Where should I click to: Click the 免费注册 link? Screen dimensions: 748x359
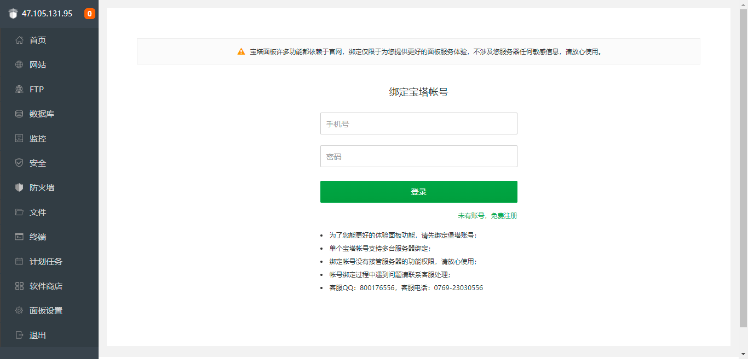(504, 216)
